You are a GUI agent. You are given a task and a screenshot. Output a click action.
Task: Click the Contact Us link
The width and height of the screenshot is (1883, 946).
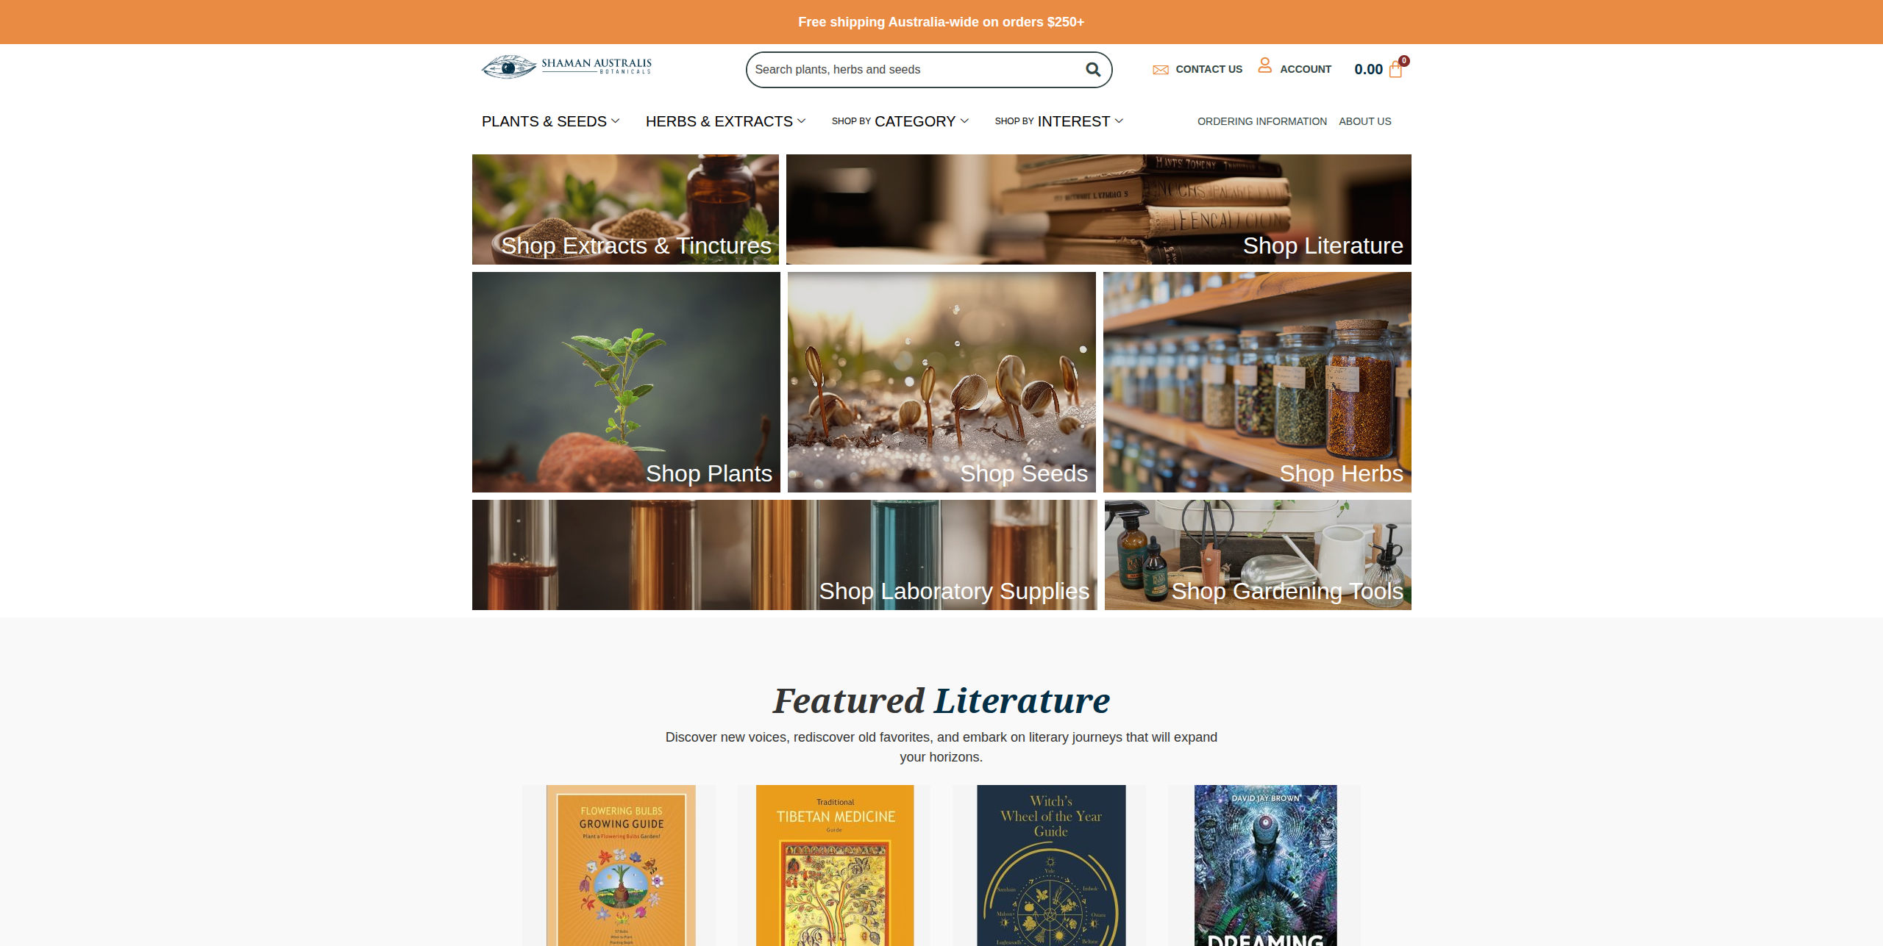click(1209, 69)
